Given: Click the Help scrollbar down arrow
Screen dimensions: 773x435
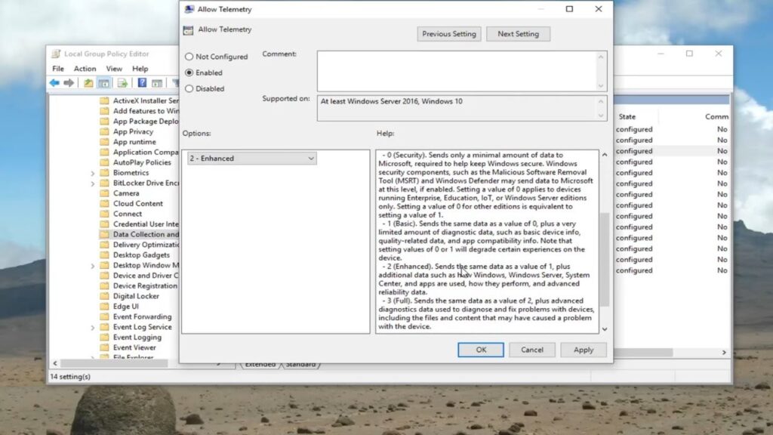Looking at the screenshot, I should click(x=605, y=329).
